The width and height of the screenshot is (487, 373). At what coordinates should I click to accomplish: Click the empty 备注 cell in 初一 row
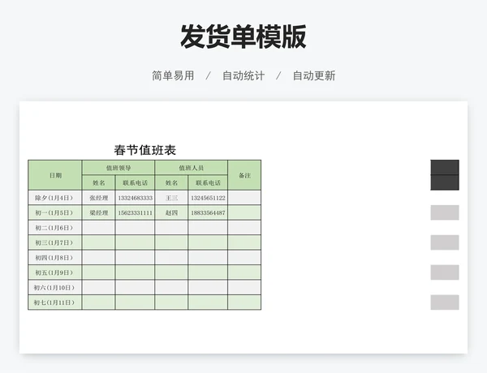point(244,212)
